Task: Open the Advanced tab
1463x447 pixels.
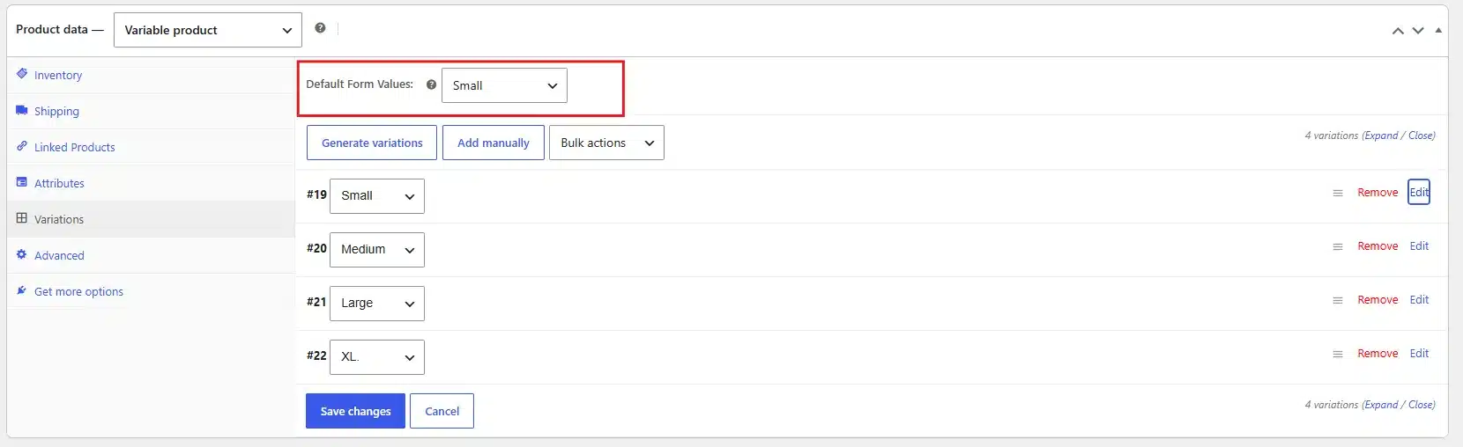Action: point(151,255)
